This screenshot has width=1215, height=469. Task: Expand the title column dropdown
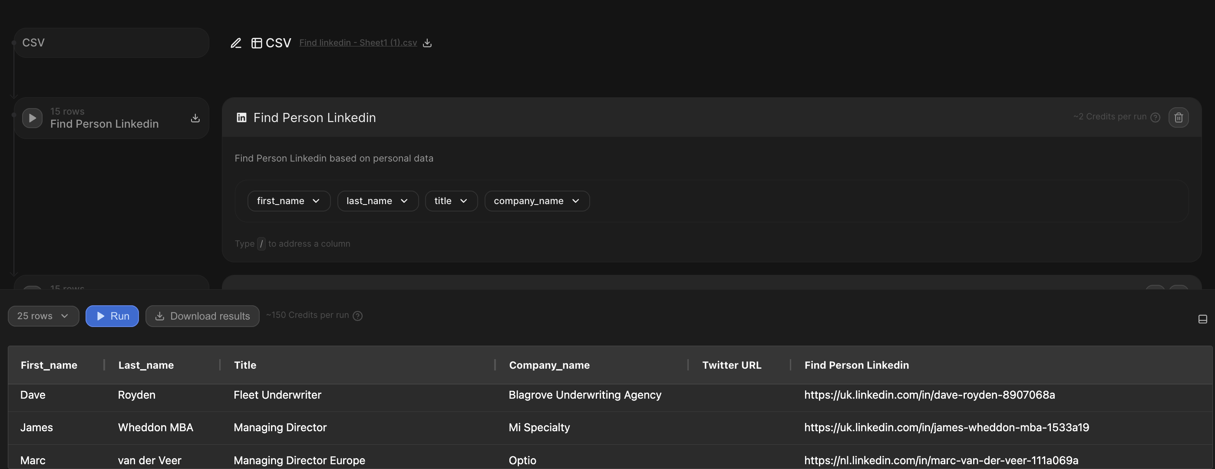click(x=451, y=201)
